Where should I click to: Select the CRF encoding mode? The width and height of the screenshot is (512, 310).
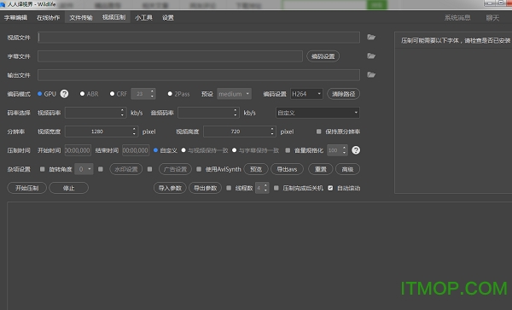click(x=112, y=94)
